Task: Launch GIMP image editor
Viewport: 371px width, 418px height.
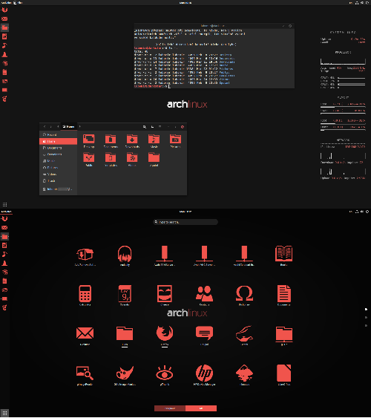Action: [x=125, y=375]
